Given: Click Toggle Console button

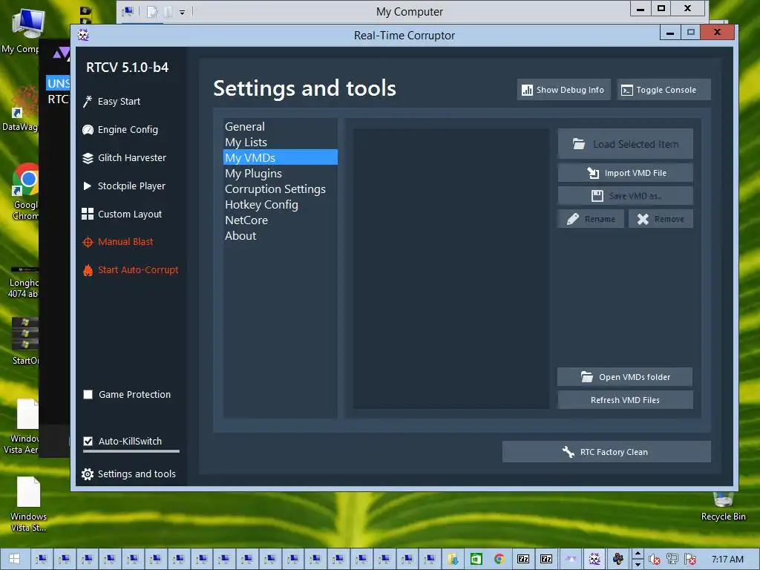Looking at the screenshot, I should pos(664,90).
